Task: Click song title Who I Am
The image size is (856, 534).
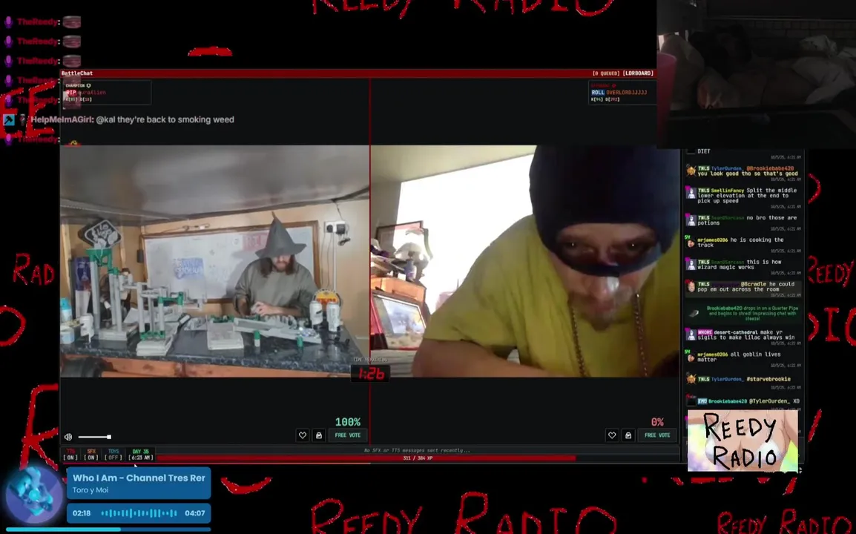Action: 139,478
